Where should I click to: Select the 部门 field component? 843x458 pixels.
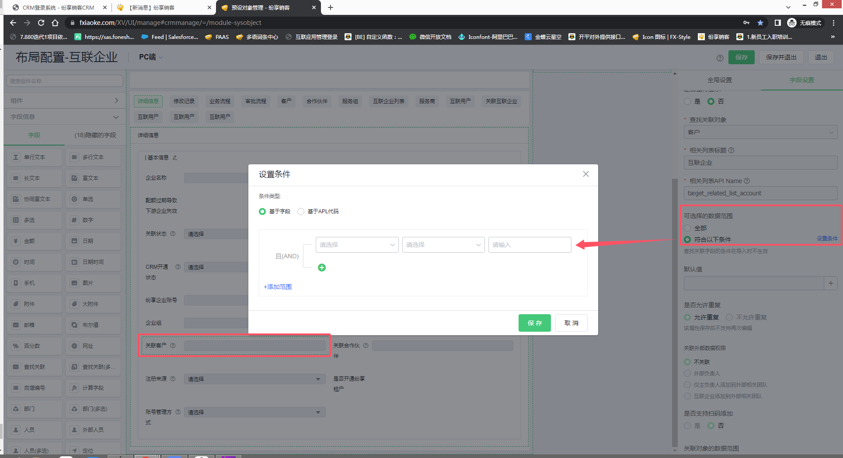pos(35,409)
